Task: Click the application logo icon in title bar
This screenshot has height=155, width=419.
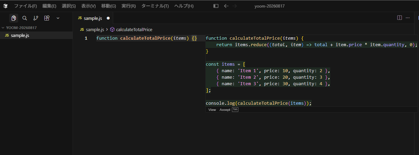Action: pos(6,6)
